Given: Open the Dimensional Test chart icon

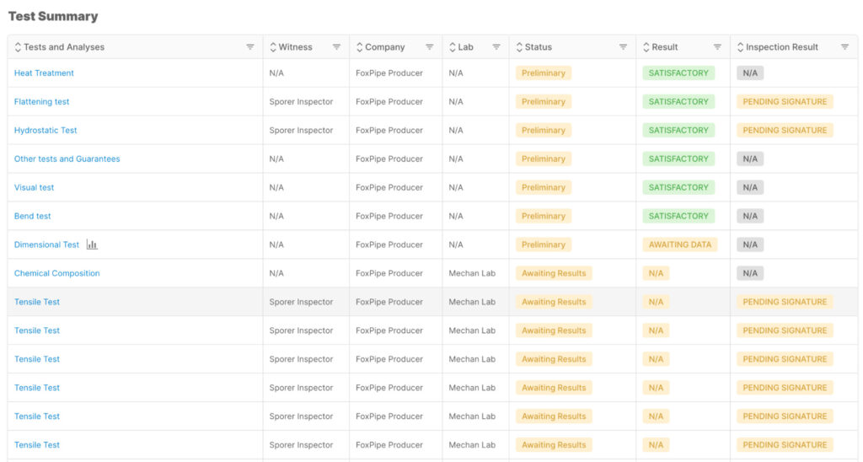Looking at the screenshot, I should coord(92,244).
